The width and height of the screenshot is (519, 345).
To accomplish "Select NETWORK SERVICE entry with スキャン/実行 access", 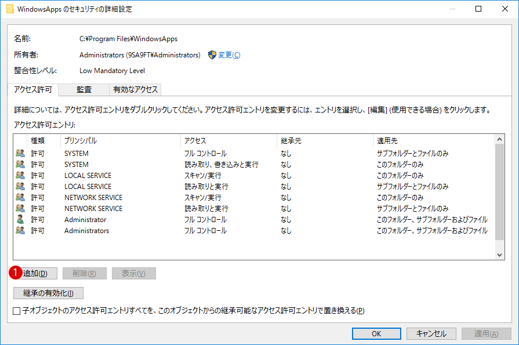I will 254,197.
